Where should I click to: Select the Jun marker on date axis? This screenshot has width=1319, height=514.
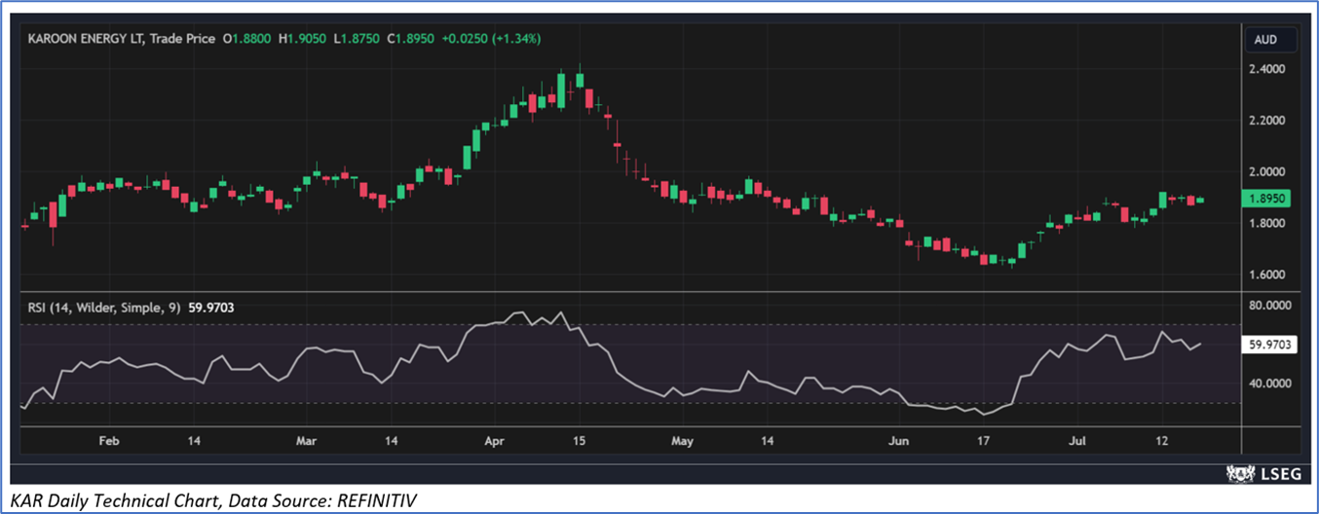click(898, 441)
